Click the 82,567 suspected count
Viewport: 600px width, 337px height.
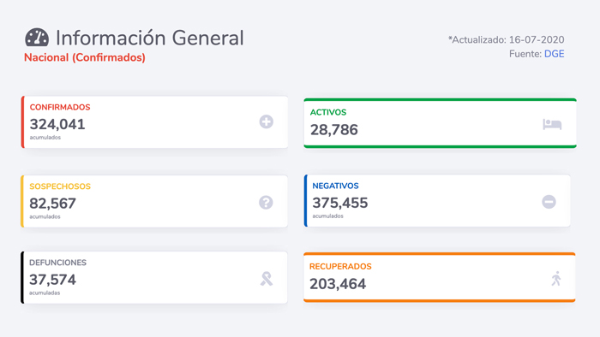(x=53, y=204)
